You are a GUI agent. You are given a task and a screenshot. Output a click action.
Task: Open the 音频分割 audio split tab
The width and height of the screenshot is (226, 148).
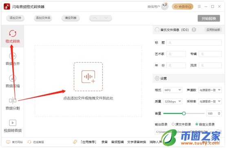(x=13, y=104)
